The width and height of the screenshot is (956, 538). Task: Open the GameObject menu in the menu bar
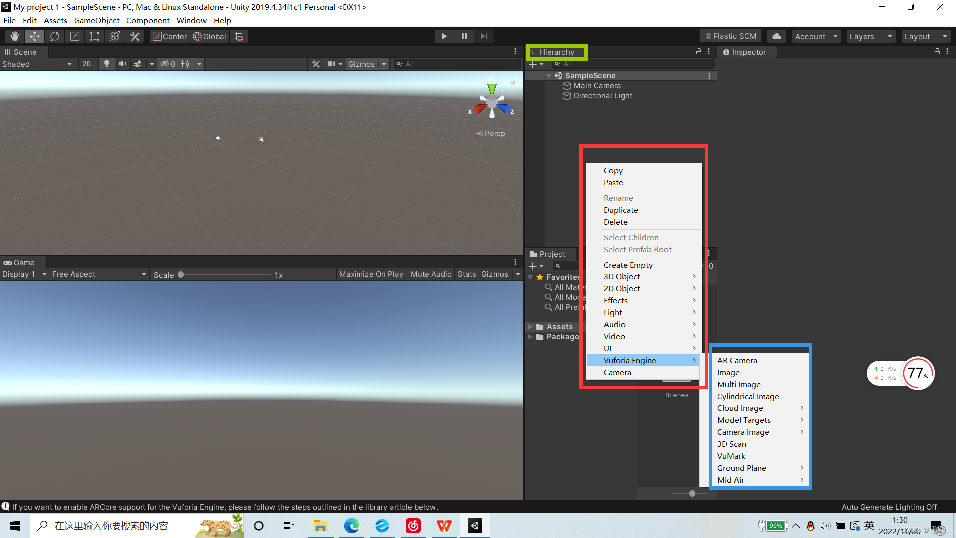click(97, 20)
